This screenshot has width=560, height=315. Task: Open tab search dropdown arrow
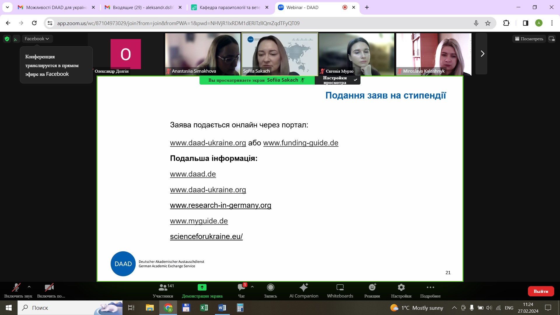[x=7, y=8]
